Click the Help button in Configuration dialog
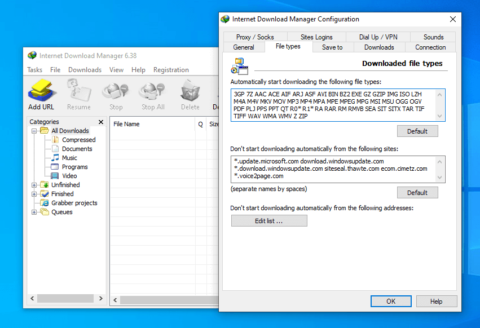Viewport: 480px width, 328px height. (x=436, y=301)
